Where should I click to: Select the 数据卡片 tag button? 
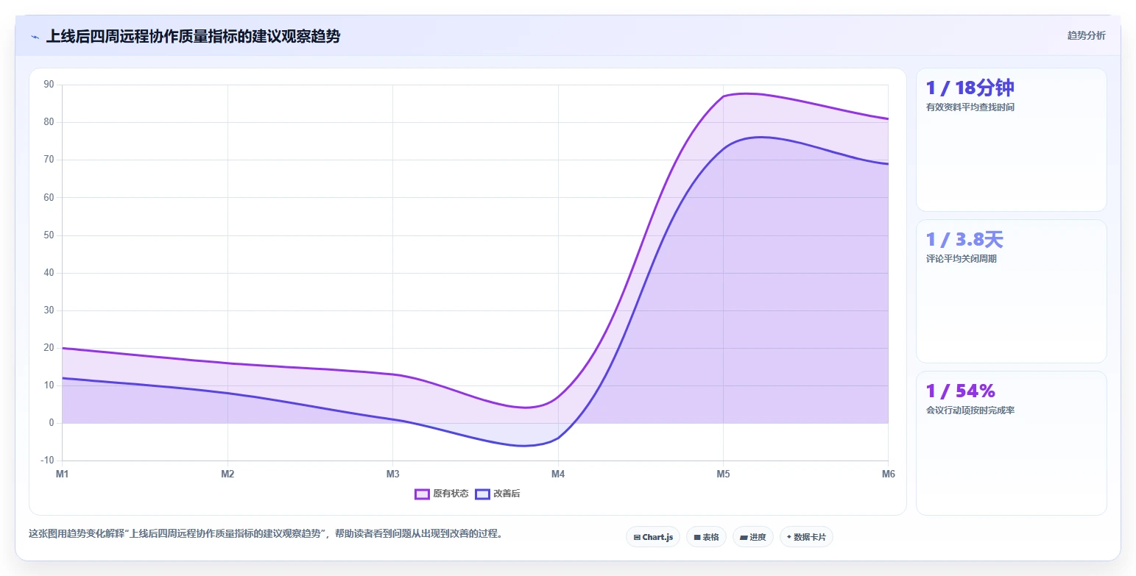coord(806,537)
